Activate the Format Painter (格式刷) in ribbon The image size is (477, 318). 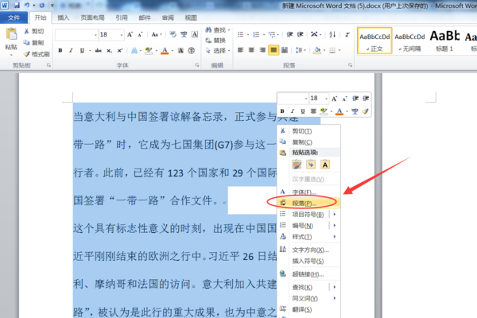tap(37, 54)
